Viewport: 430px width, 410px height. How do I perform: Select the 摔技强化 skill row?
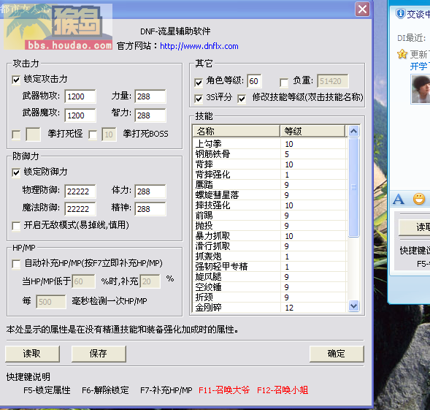[x=270, y=205]
